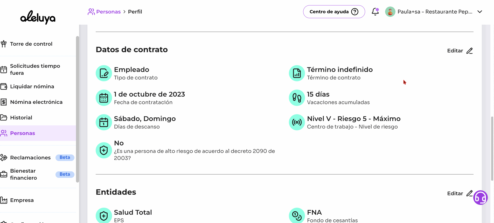Screen dimensions: 494x223
Task: Edit the Datos de contrato section
Action: [460, 51]
